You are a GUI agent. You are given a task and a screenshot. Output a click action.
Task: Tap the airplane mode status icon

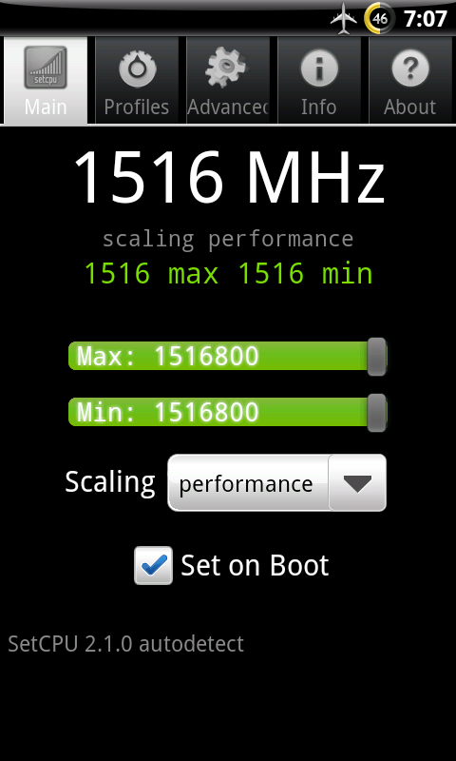pos(344,19)
